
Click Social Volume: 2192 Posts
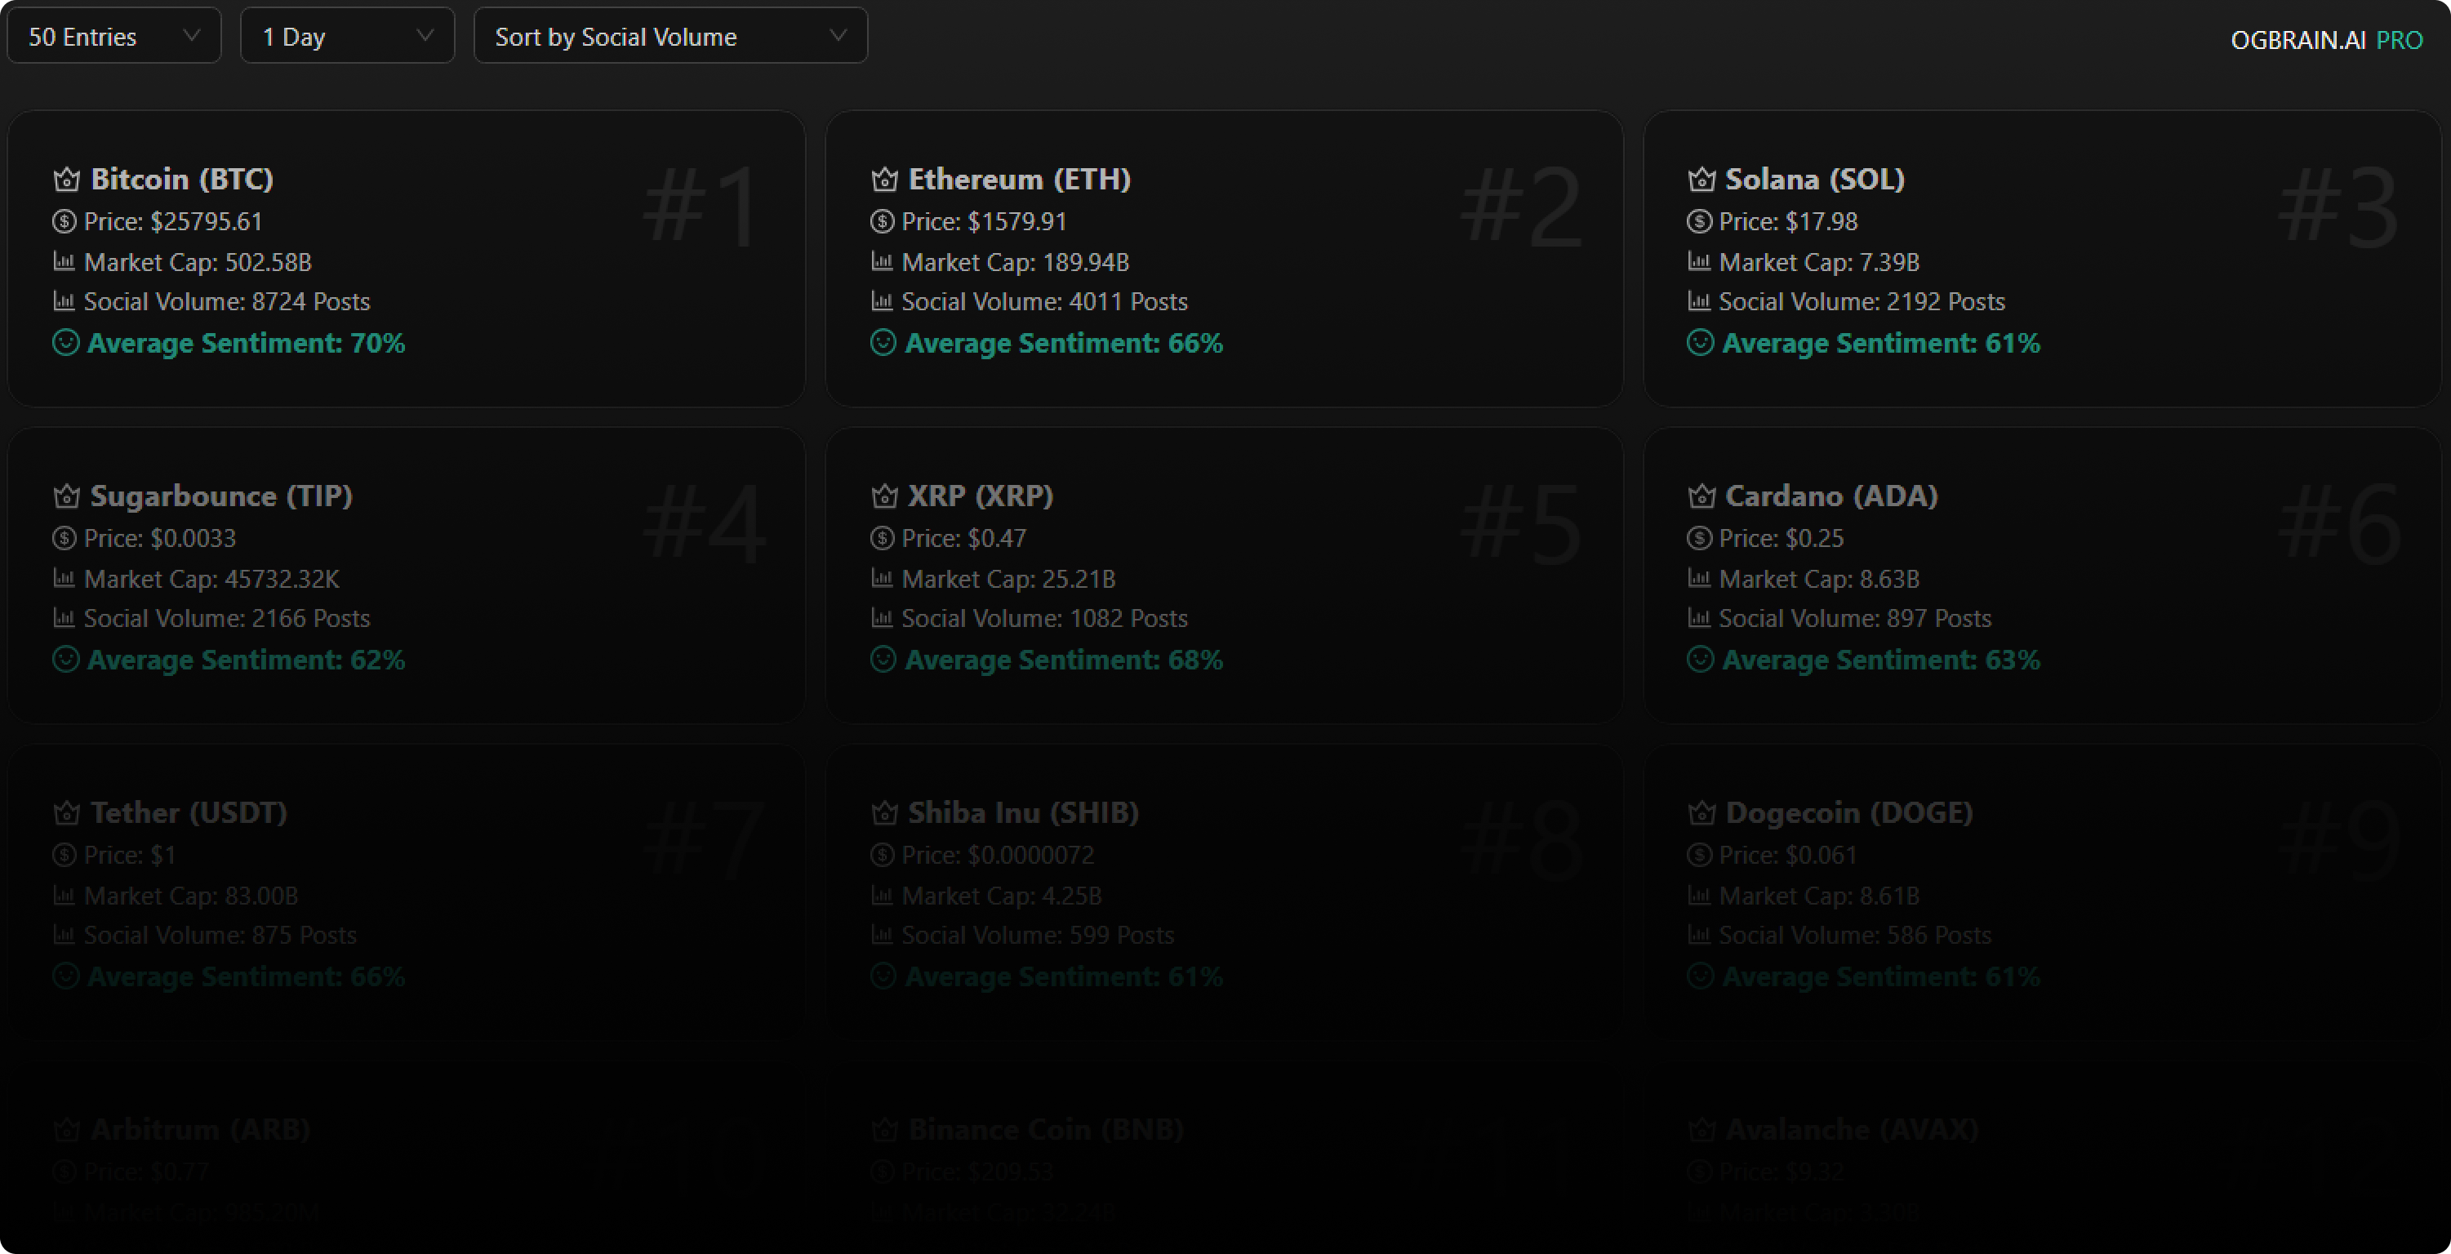click(1861, 301)
